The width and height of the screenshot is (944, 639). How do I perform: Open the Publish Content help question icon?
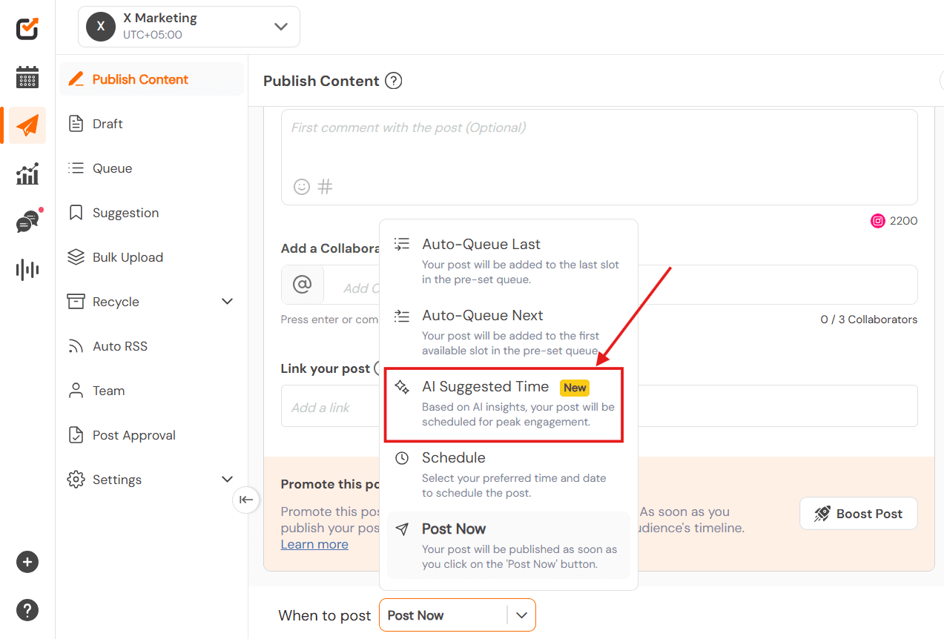pos(394,81)
